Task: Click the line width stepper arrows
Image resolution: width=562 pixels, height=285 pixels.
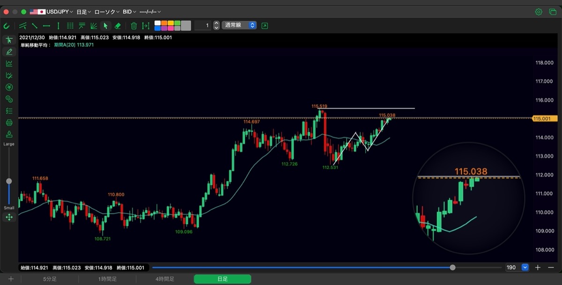Action: point(216,25)
